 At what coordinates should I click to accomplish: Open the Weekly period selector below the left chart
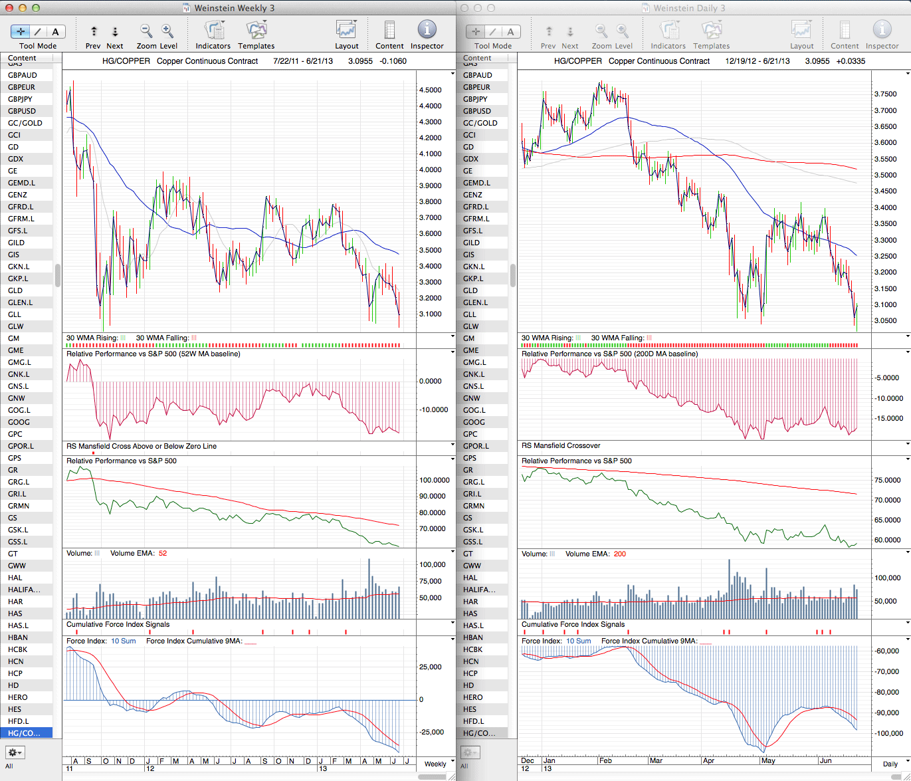point(439,764)
